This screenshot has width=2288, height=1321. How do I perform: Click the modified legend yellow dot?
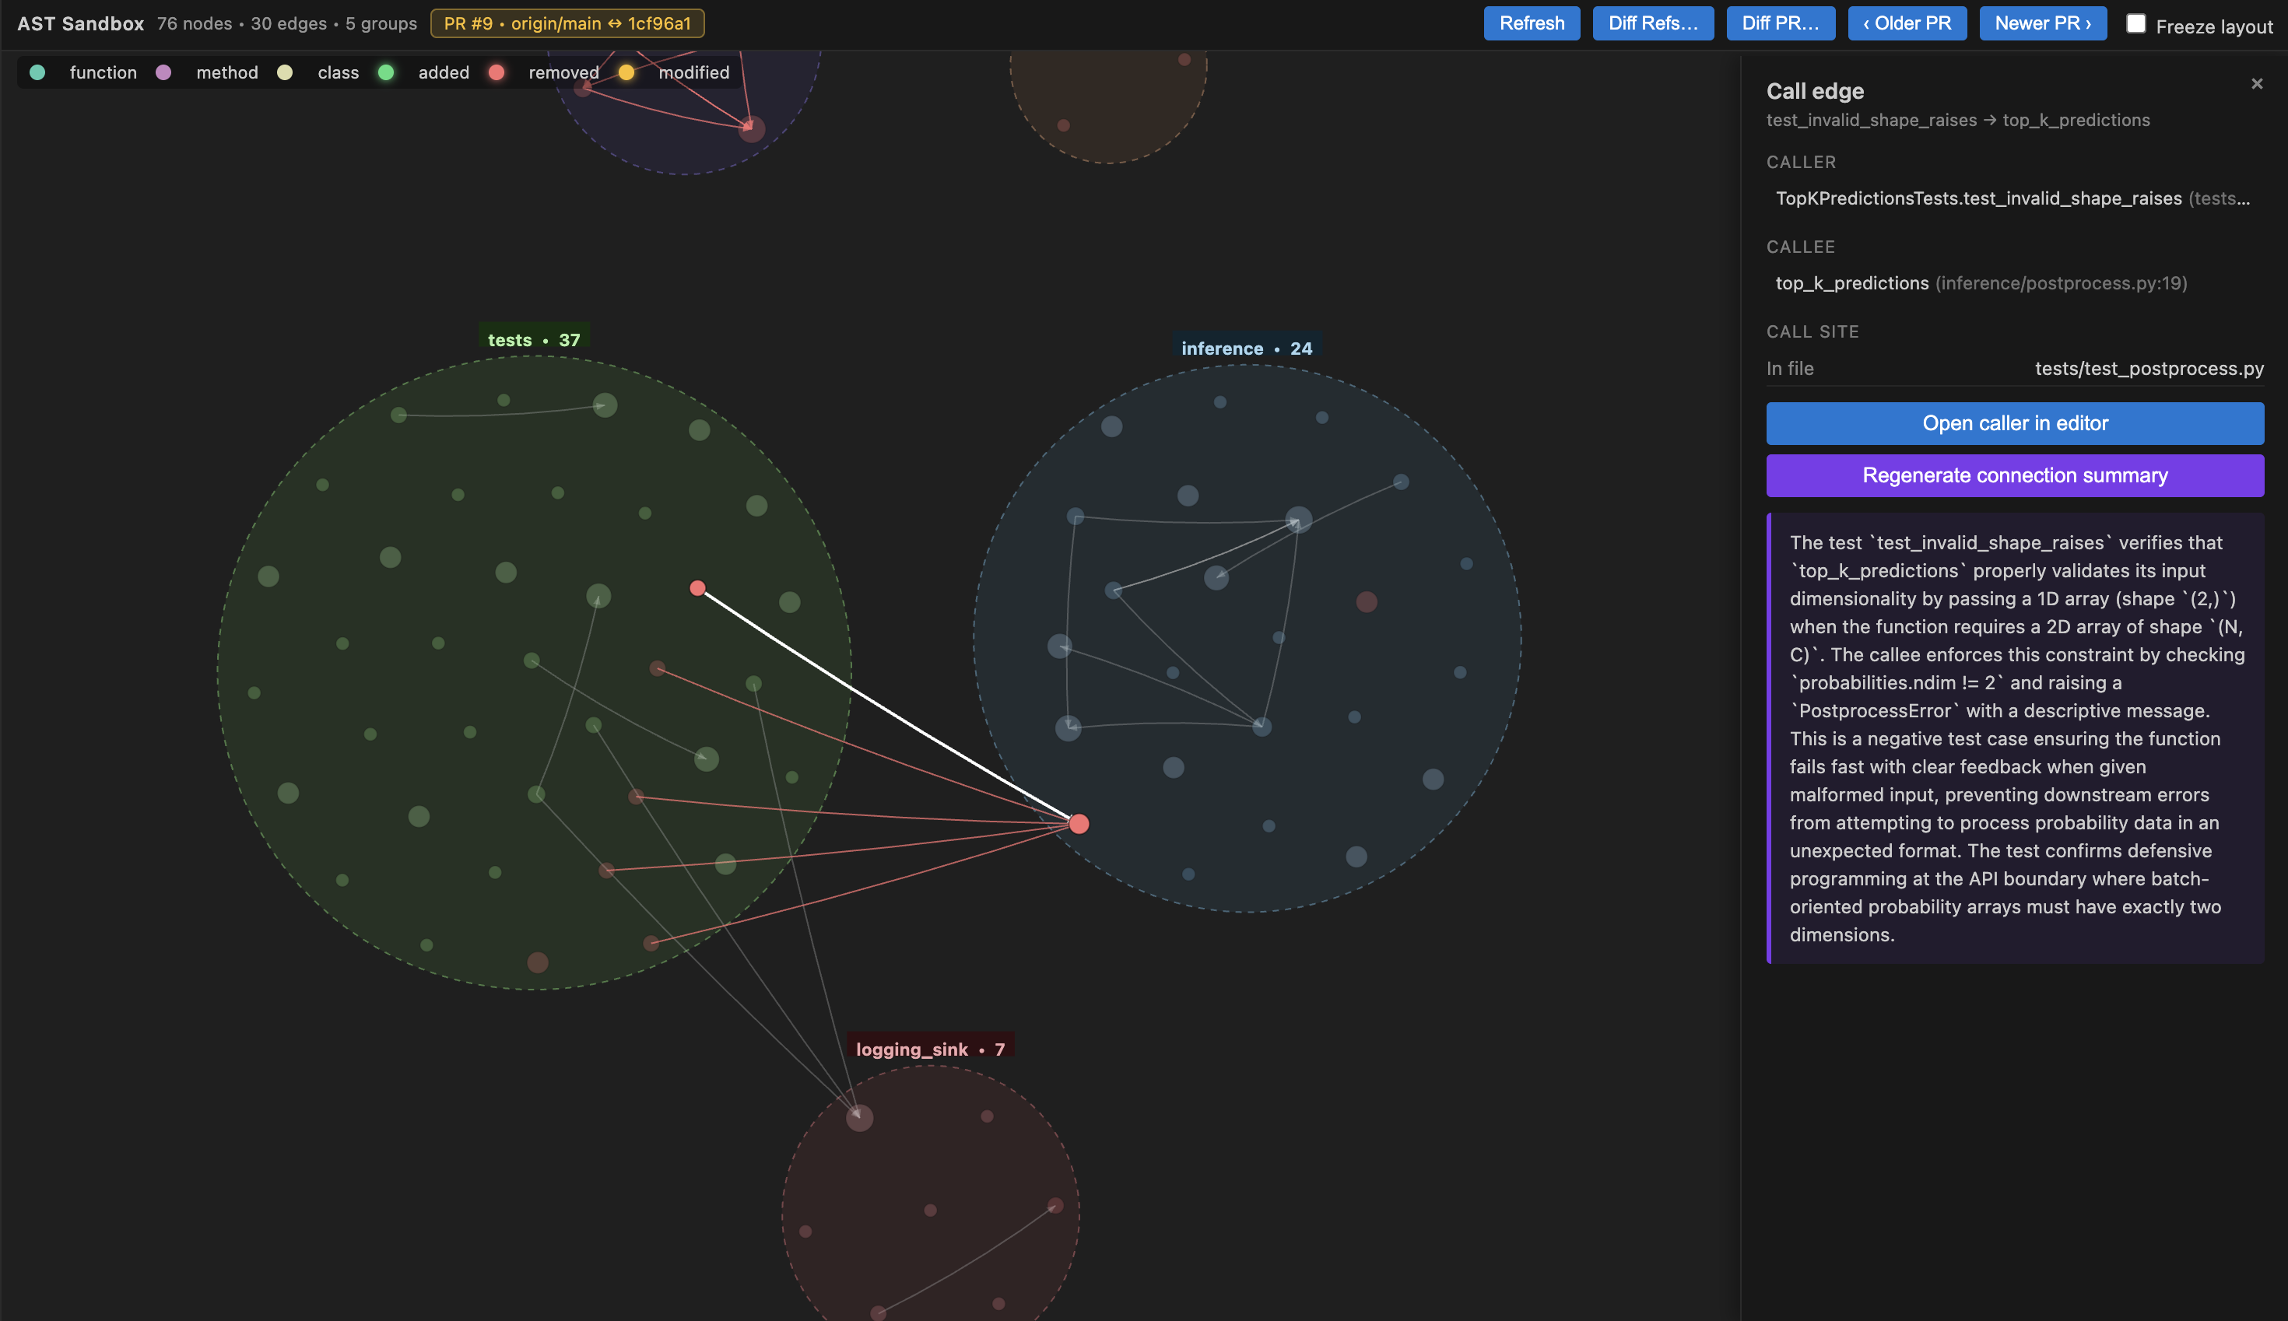point(626,72)
